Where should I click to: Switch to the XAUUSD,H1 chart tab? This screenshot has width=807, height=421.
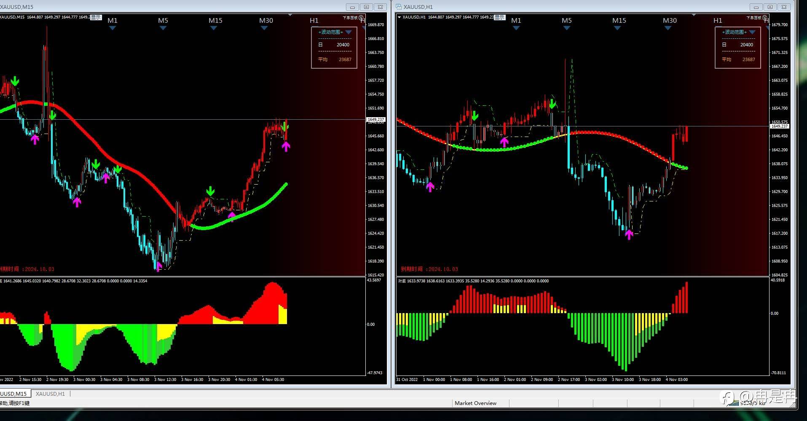pyautogui.click(x=50, y=394)
